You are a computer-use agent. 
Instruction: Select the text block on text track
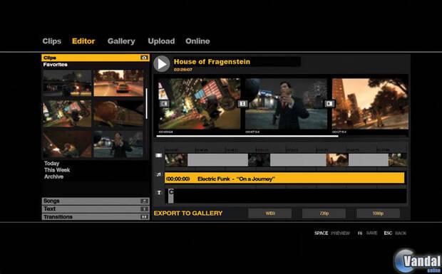tap(171, 196)
